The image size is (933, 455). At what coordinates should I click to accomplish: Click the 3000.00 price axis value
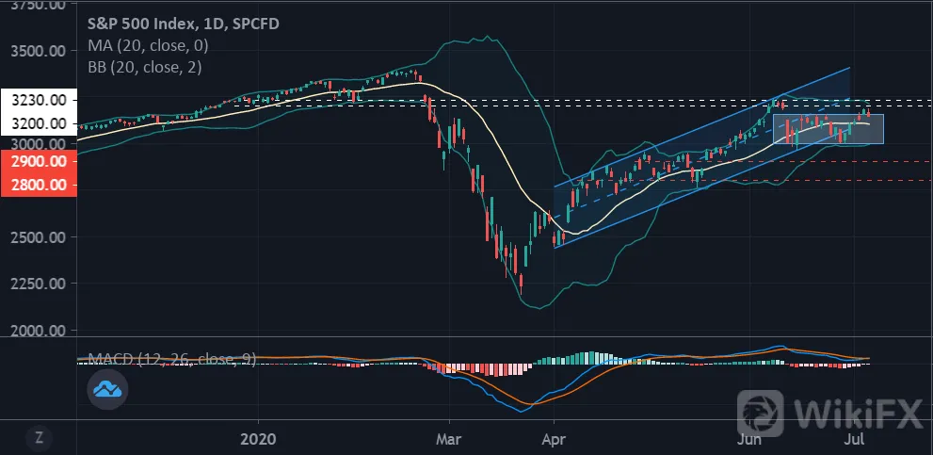coord(38,143)
